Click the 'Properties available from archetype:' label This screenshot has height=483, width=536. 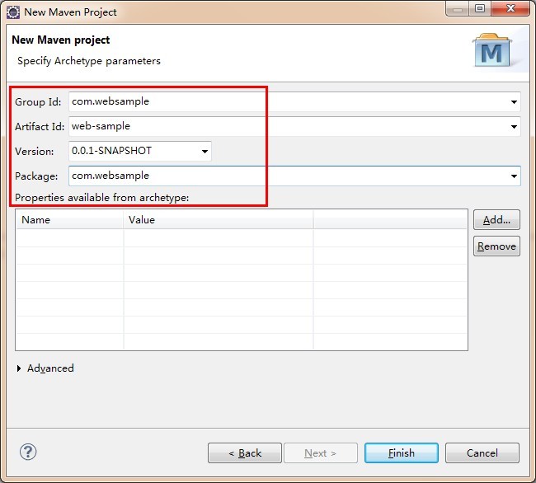(102, 198)
